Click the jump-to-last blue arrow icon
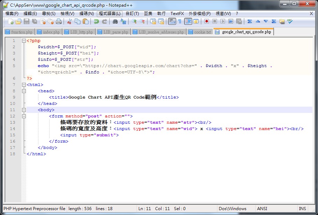 [274, 21]
